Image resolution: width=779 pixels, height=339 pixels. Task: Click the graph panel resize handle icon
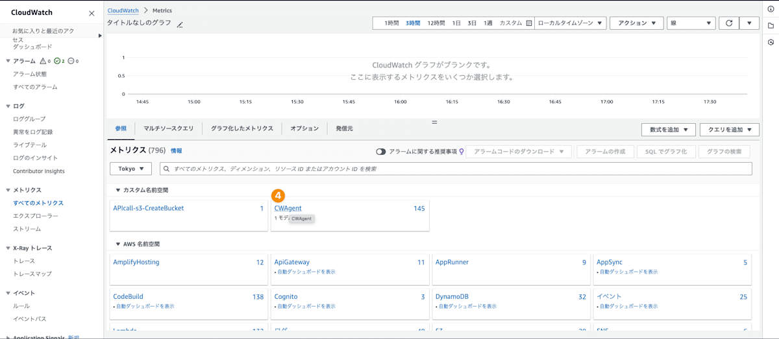click(x=434, y=122)
